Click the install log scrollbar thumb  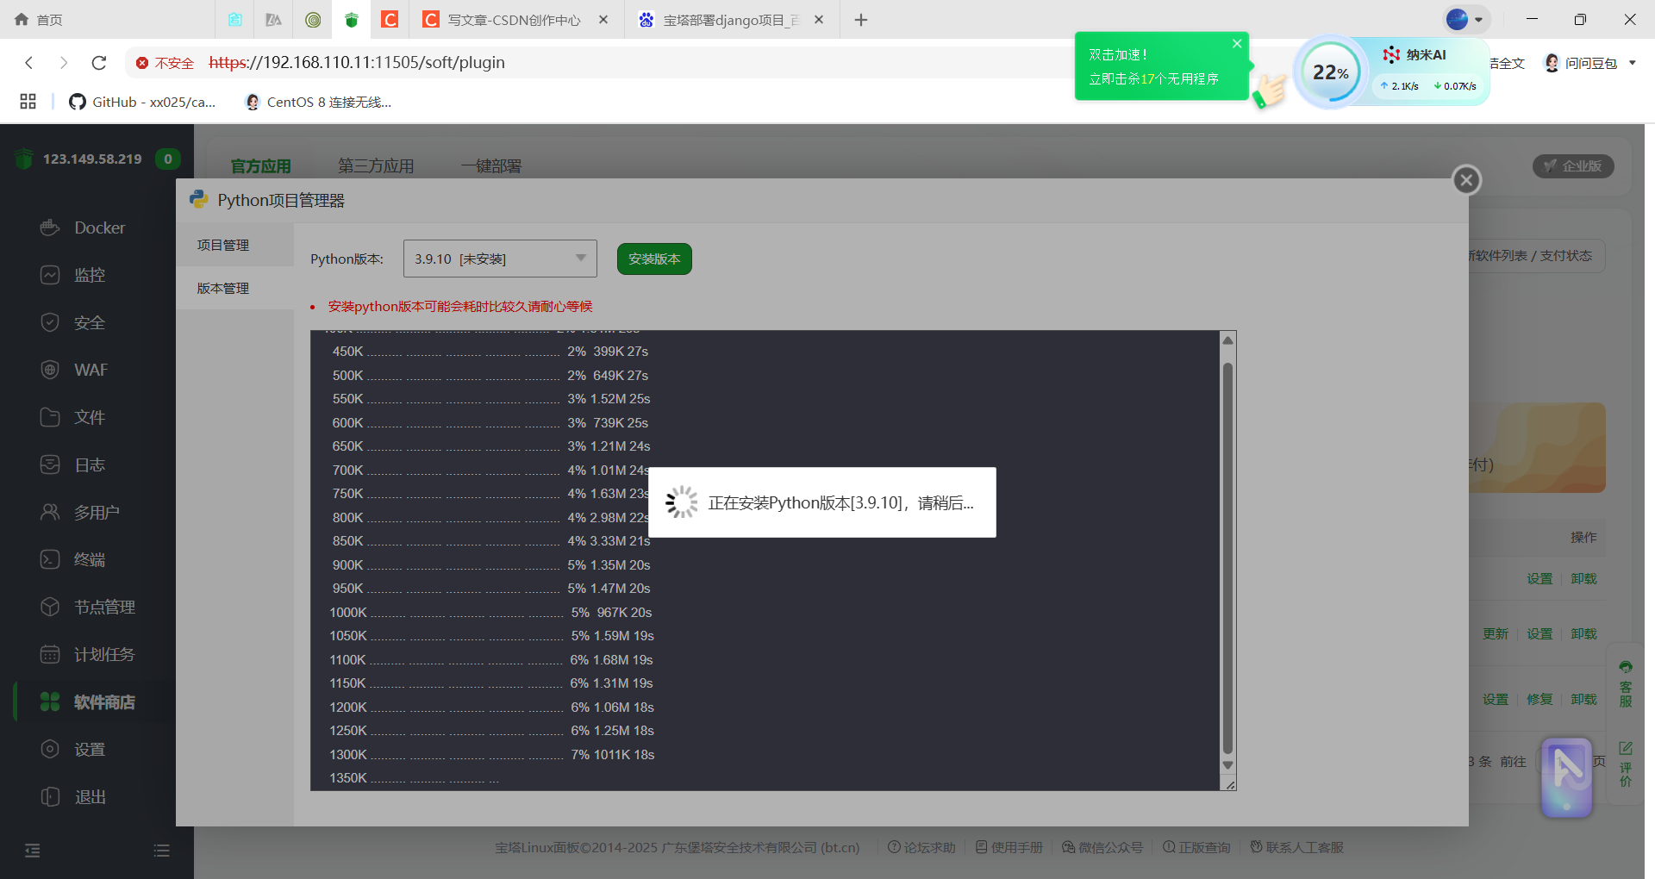(x=1228, y=558)
